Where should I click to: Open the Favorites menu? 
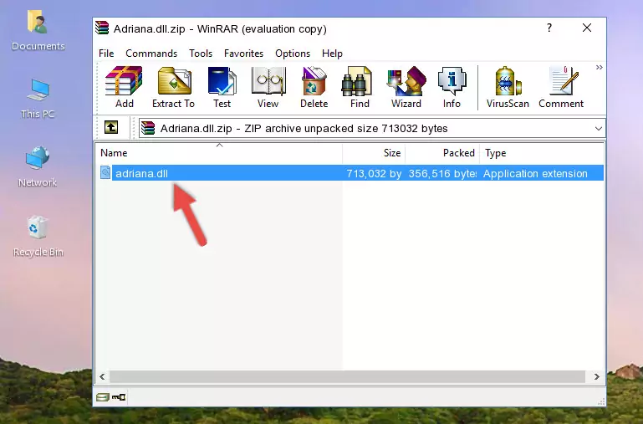coord(243,54)
